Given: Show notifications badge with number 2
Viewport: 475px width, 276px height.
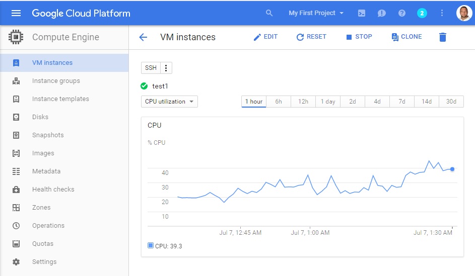Looking at the screenshot, I should pos(422,13).
